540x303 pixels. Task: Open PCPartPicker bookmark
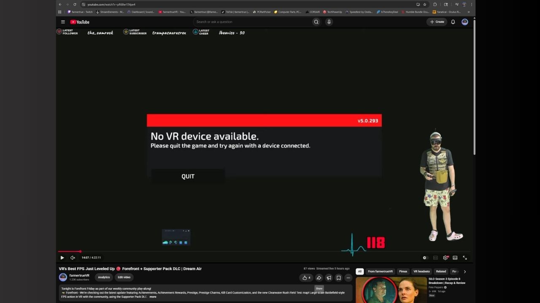pos(262,12)
